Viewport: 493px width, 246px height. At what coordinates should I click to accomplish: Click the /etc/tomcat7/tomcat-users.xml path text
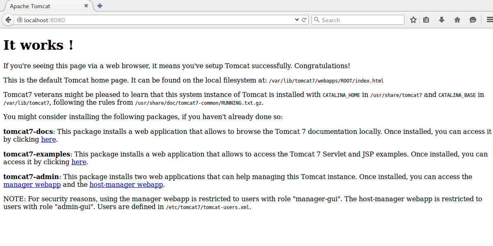208,207
